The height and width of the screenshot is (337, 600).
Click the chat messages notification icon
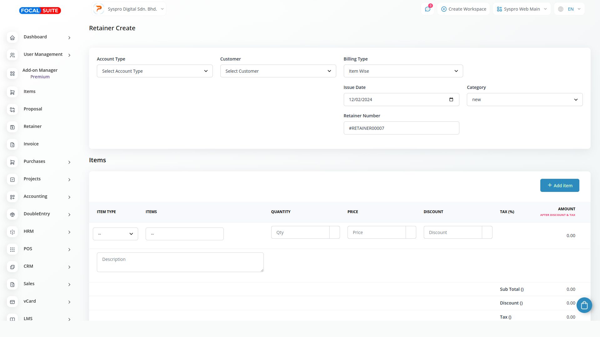(427, 9)
